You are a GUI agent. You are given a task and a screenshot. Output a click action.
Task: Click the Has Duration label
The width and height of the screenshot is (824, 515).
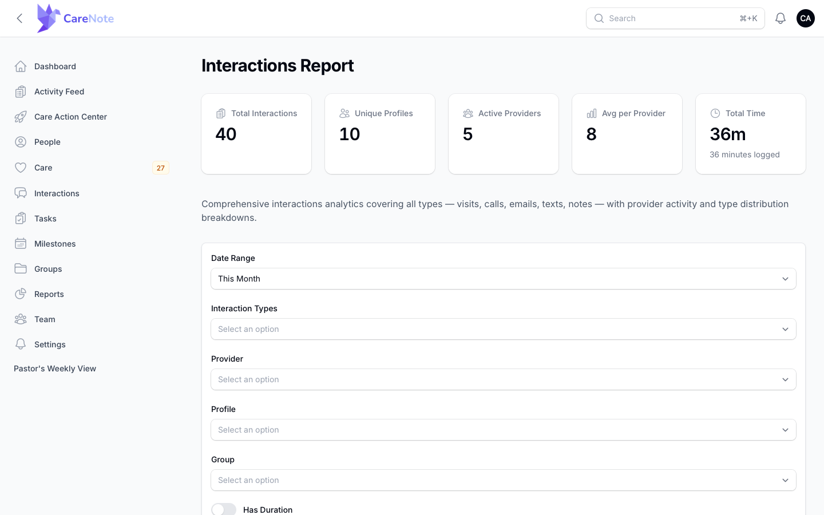[x=268, y=510]
